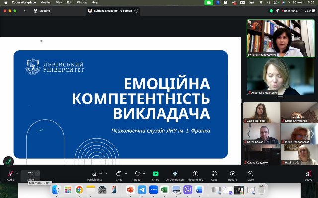This screenshot has height=198, width=318.
Task: Open the Chat panel
Action: (119, 174)
